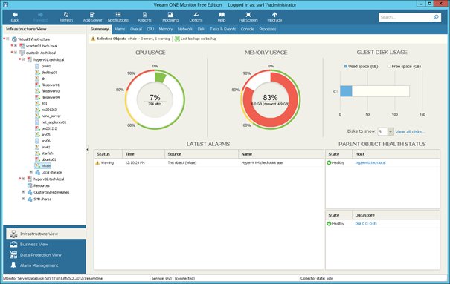
Task: Sort alarms by the Time column header
Action: pyautogui.click(x=144, y=154)
